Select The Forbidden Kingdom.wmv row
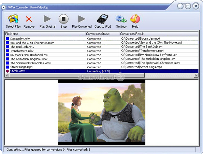 tap(102, 59)
